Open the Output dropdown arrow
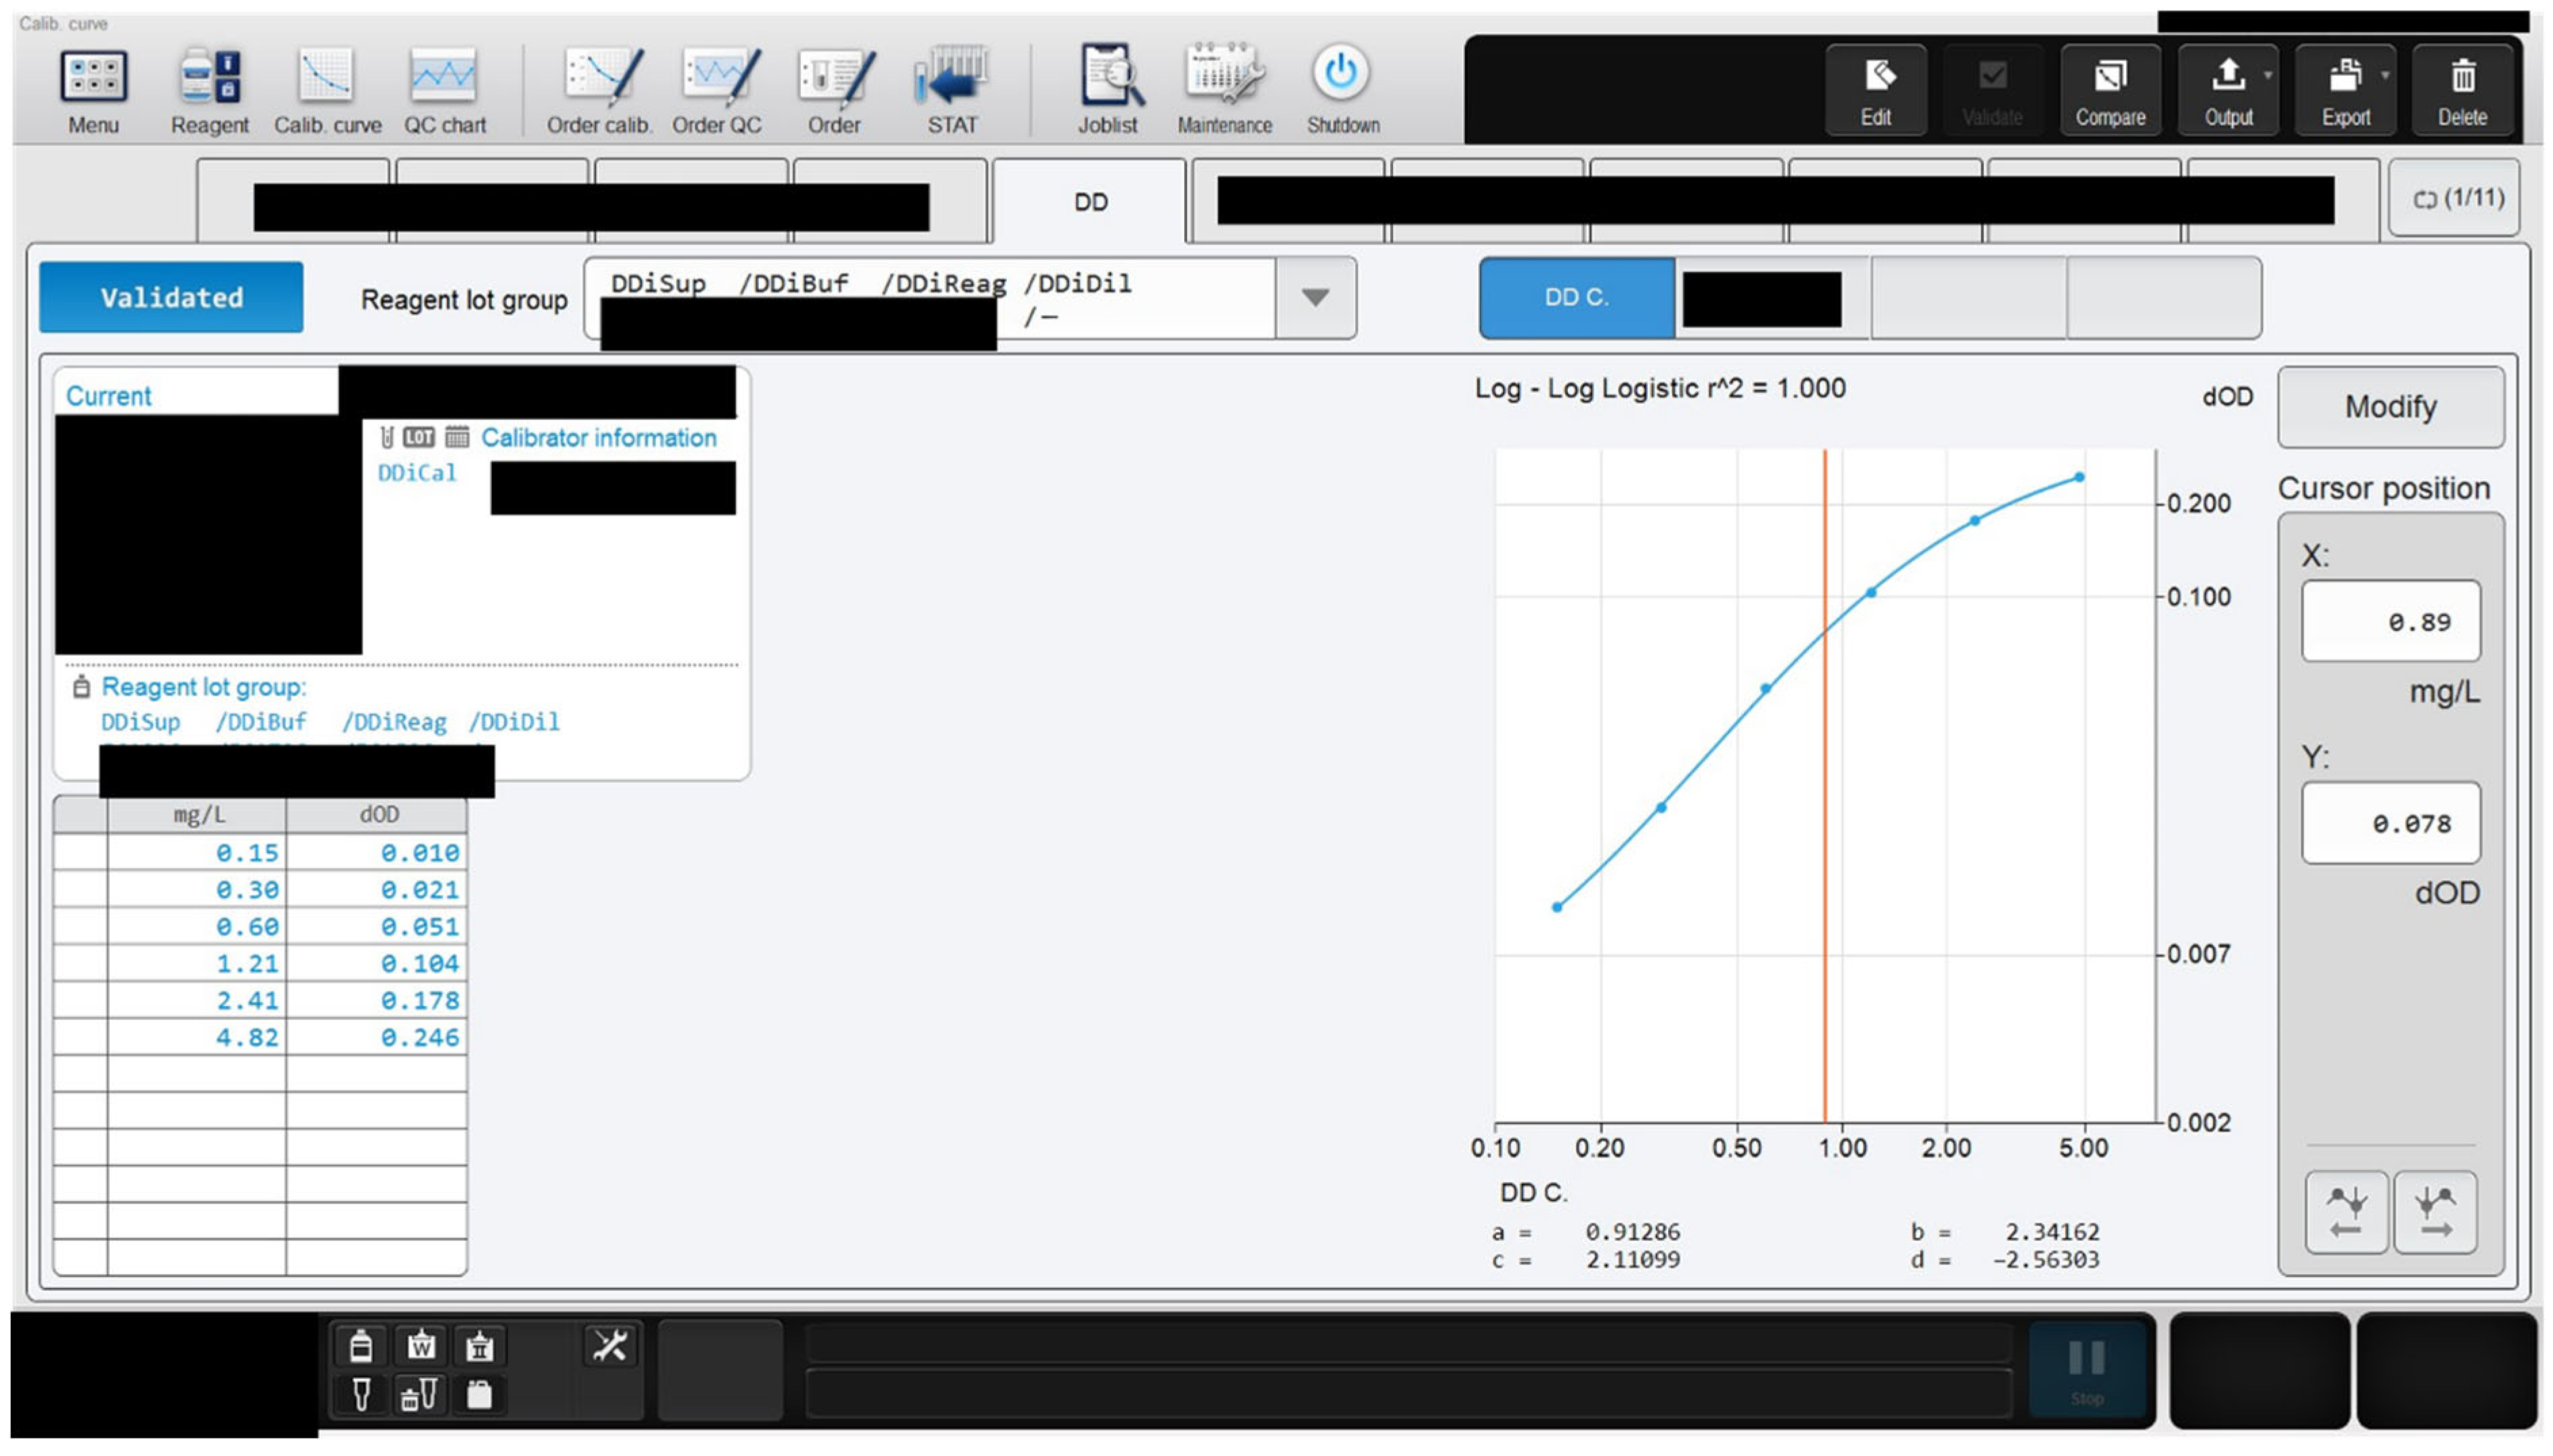 pos(2268,75)
